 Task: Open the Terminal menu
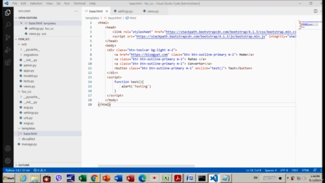(79, 4)
